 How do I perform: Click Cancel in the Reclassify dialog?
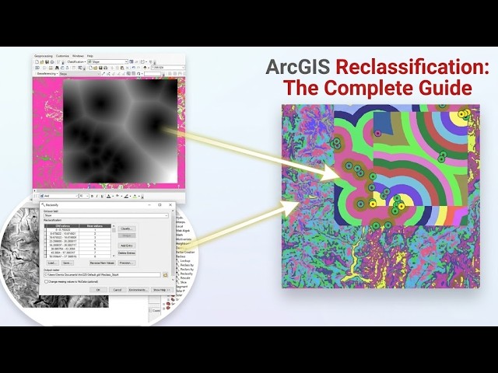117,290
